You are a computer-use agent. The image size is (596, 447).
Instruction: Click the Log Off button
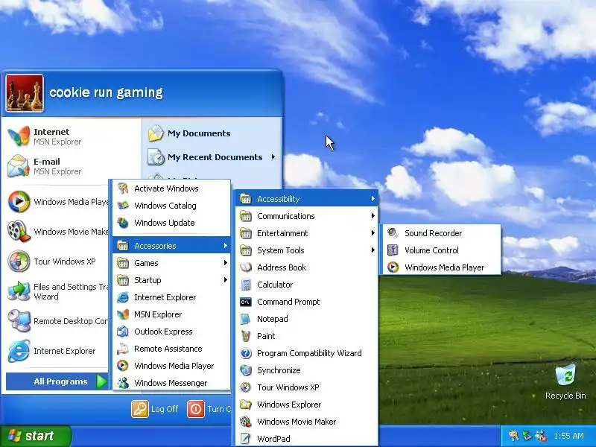coord(155,409)
